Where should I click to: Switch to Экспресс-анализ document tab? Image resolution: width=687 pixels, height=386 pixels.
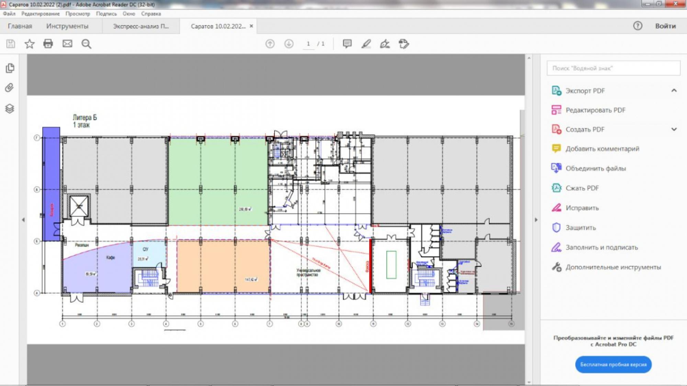[x=141, y=26]
